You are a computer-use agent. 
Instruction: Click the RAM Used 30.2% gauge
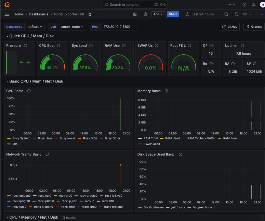(x=118, y=63)
